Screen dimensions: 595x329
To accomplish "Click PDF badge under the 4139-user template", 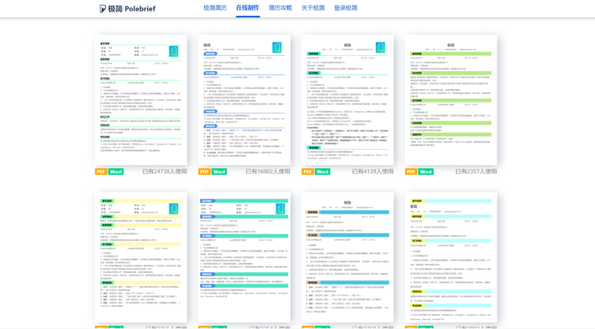I will coord(307,172).
